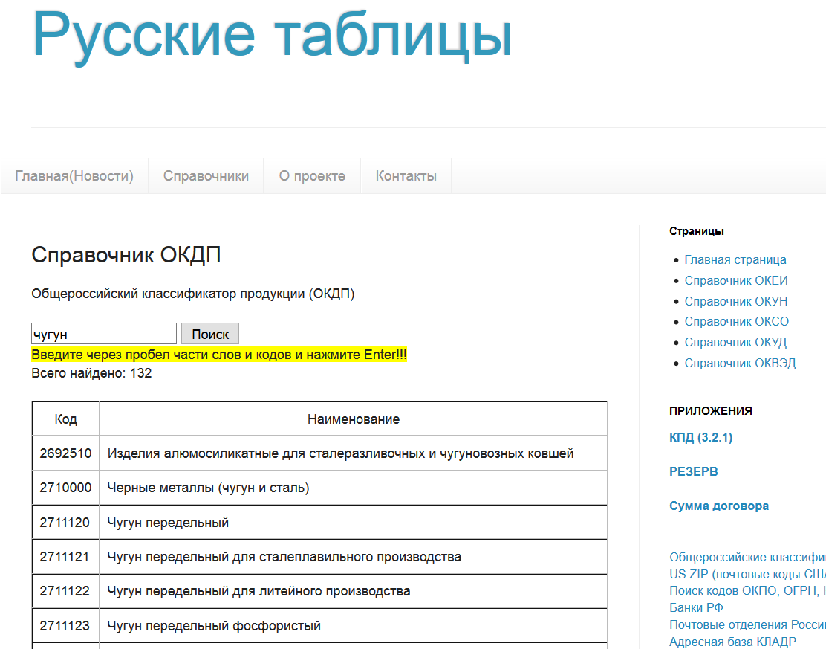The width and height of the screenshot is (826, 649).
Task: Open the О проекте menu item
Action: [x=311, y=175]
